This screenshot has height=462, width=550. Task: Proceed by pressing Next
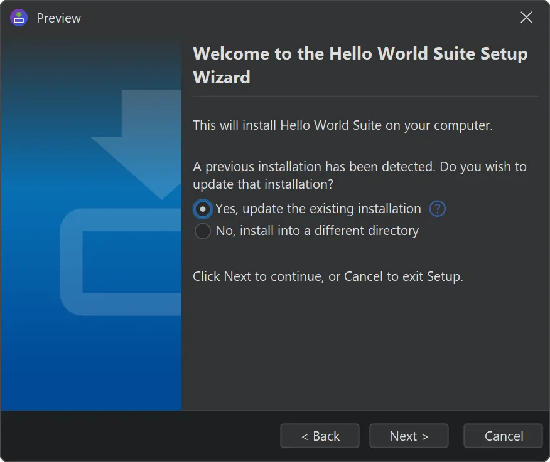(409, 436)
